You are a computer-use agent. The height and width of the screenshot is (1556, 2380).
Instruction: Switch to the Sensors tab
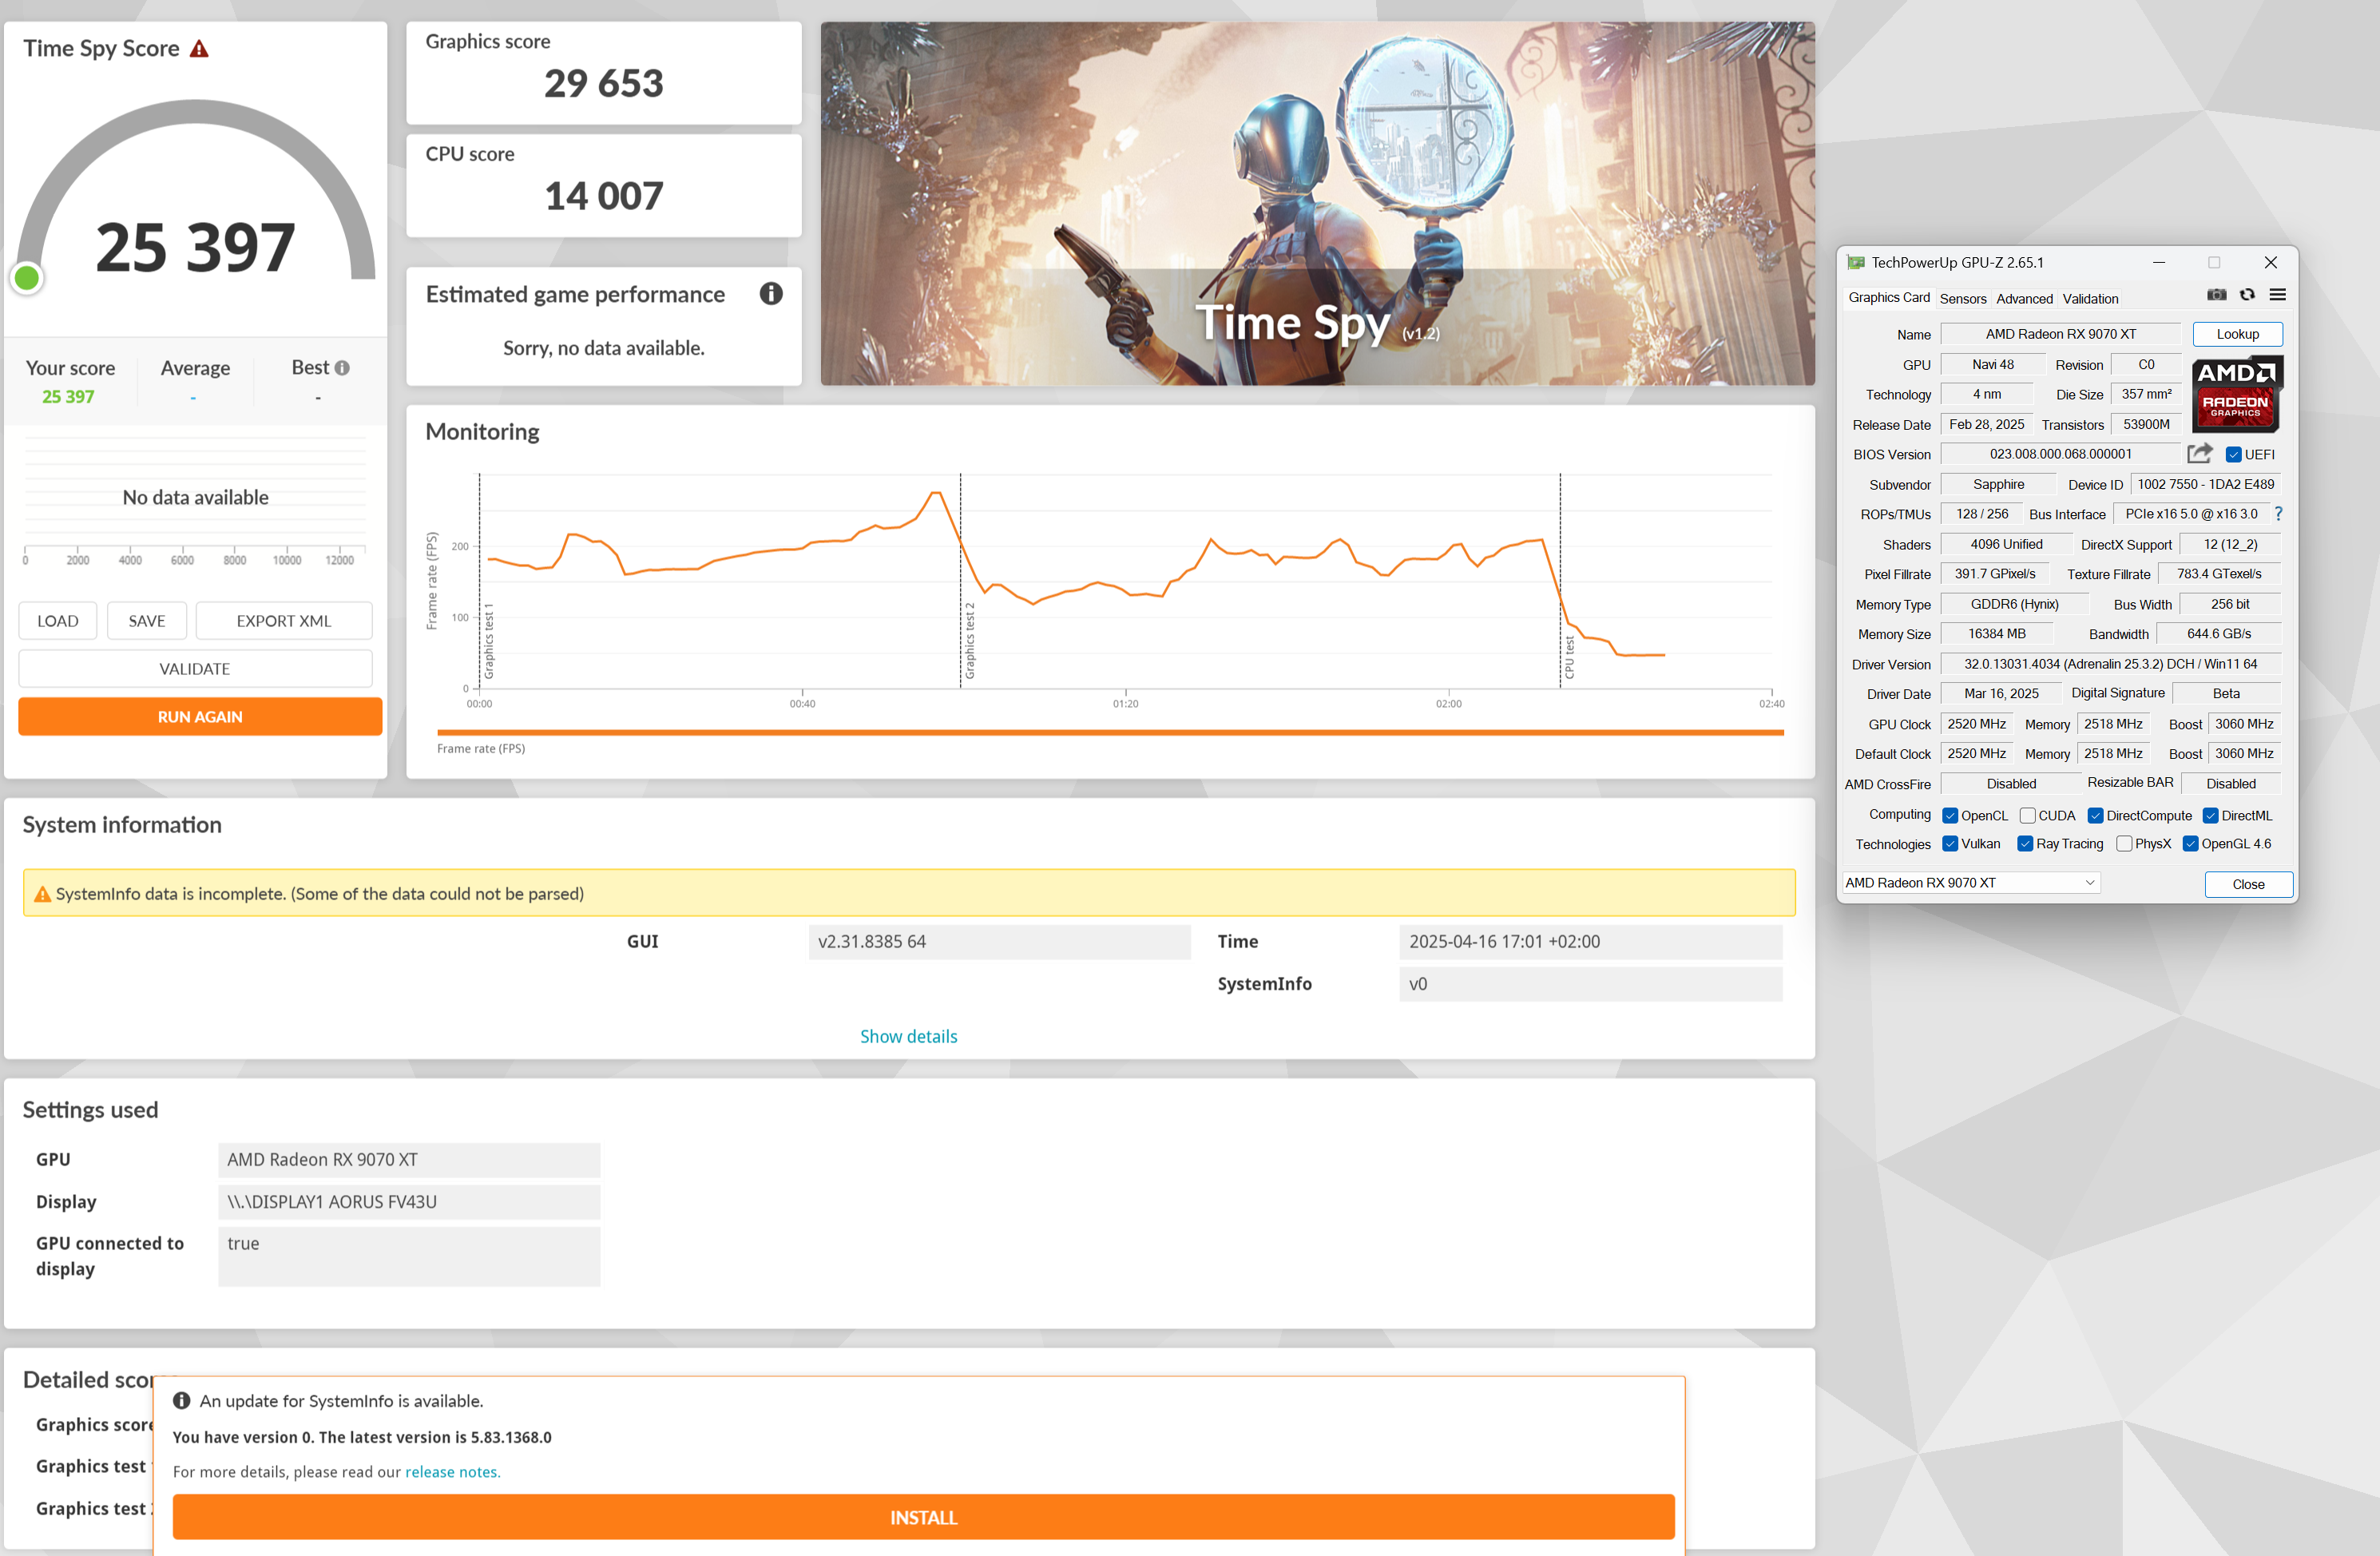1962,299
